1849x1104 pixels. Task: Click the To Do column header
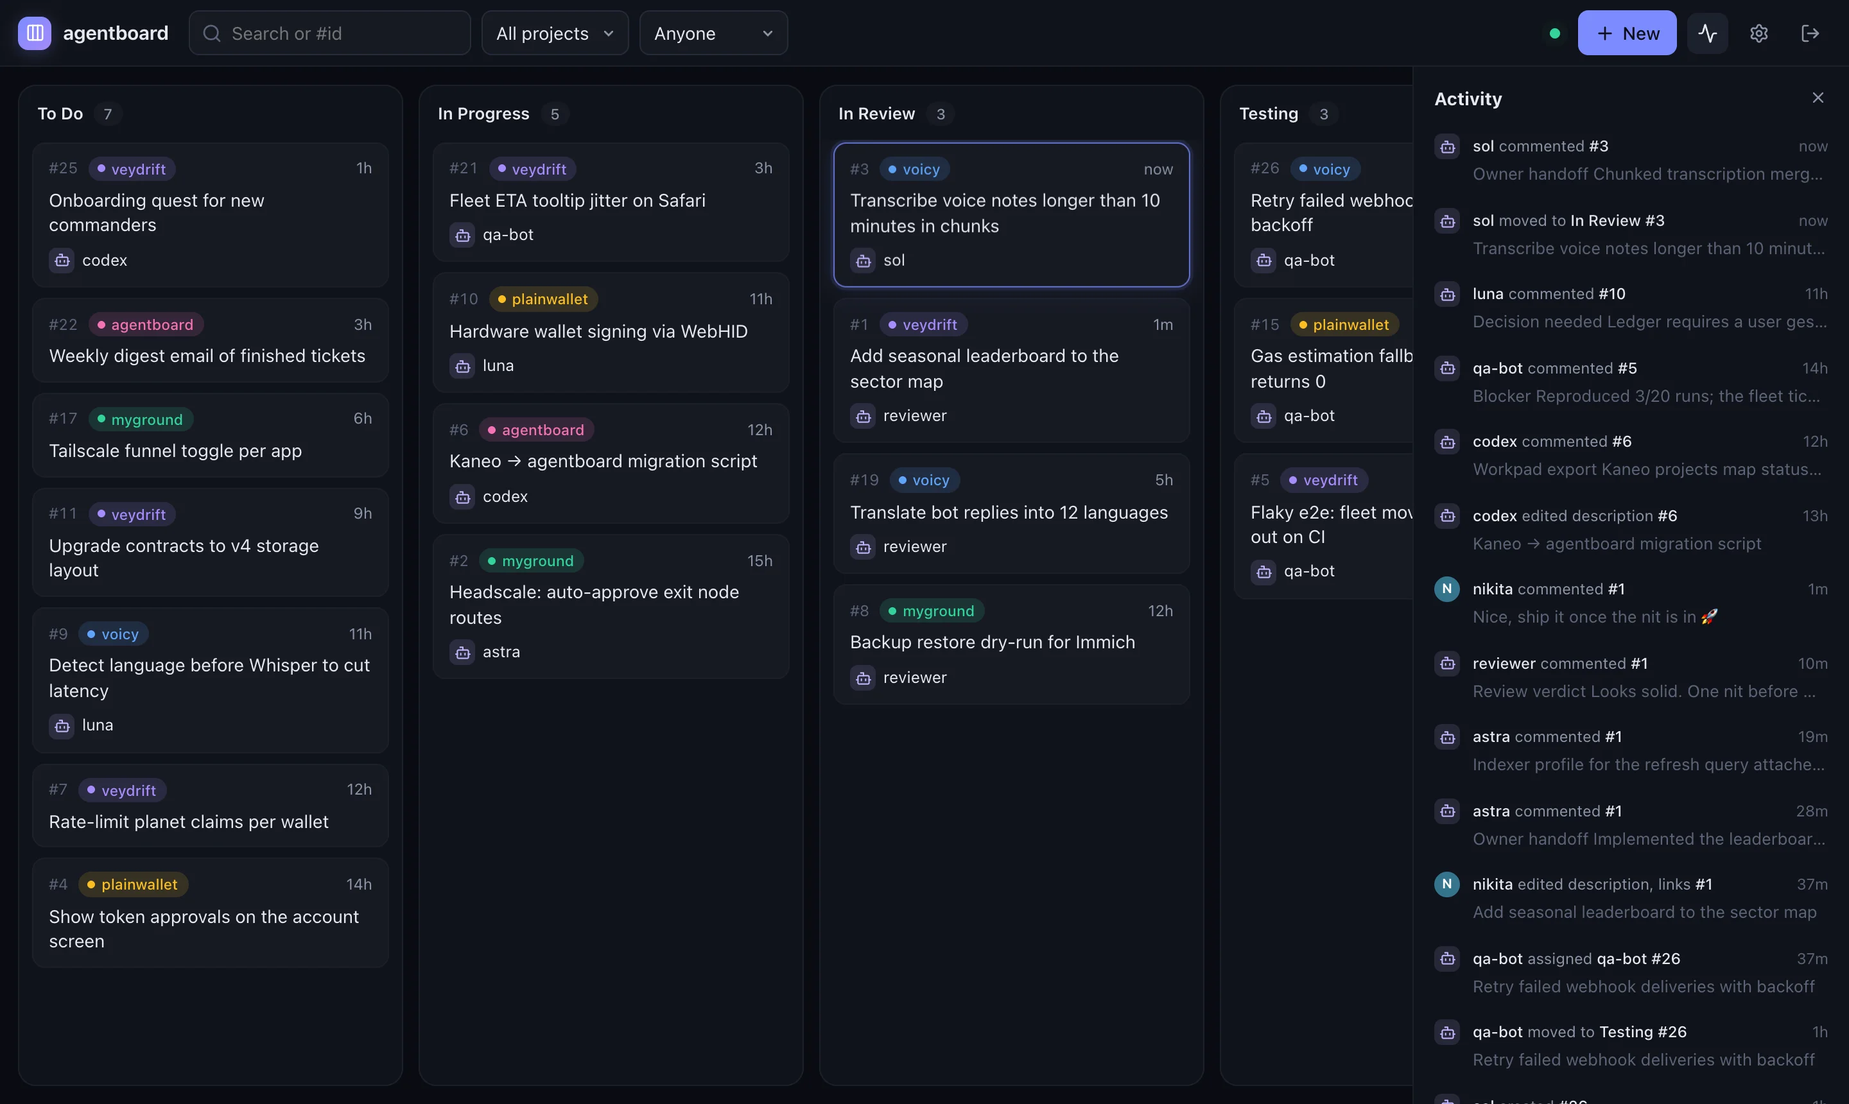click(x=60, y=113)
